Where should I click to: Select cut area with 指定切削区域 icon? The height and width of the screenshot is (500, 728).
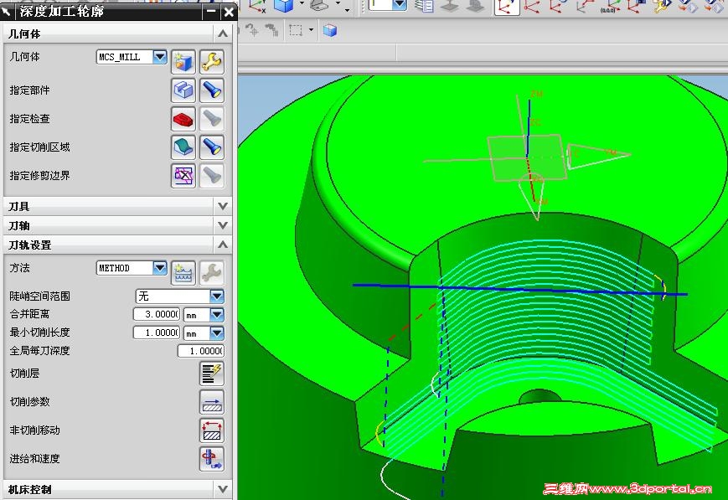(x=183, y=147)
